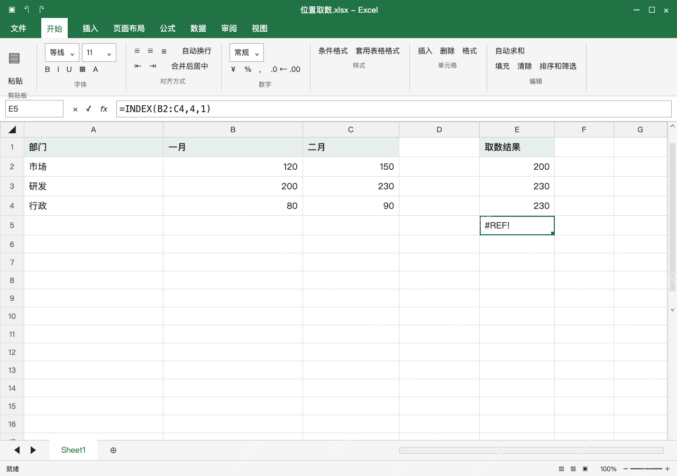Open 排序和筛选 sort and filter menu
Viewport: 677px width, 476px height.
click(x=558, y=66)
